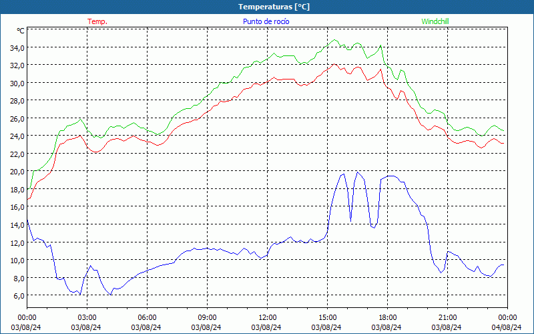Select the red Temp. legend label

(x=97, y=21)
